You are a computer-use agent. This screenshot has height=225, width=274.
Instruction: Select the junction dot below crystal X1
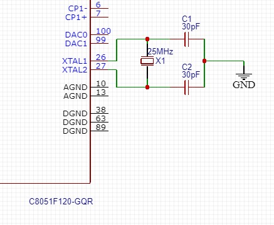(147, 87)
